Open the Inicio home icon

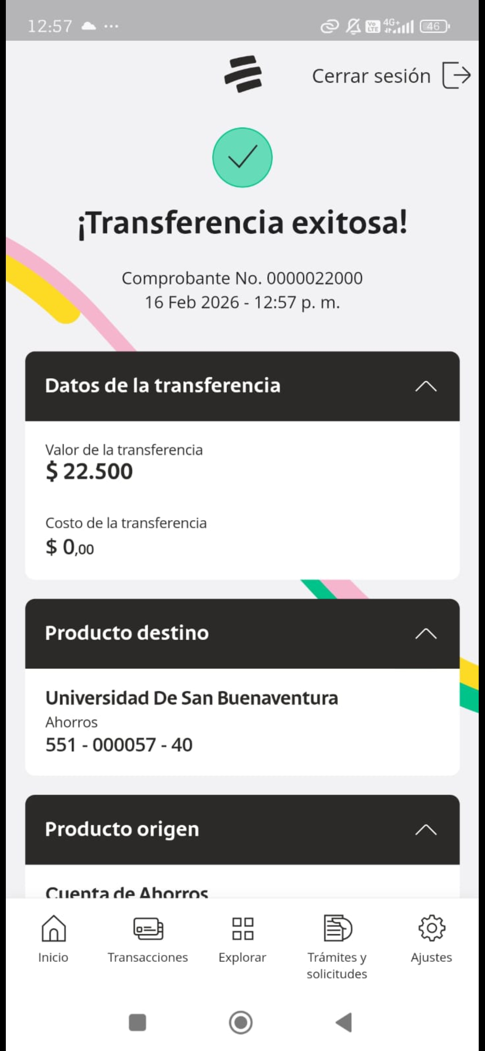[x=53, y=928]
